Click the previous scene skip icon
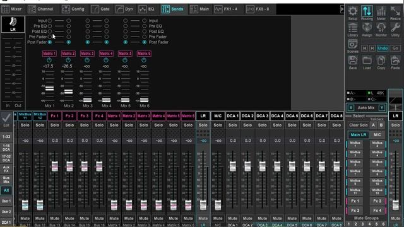The image size is (404, 227). pyautogui.click(x=365, y=48)
